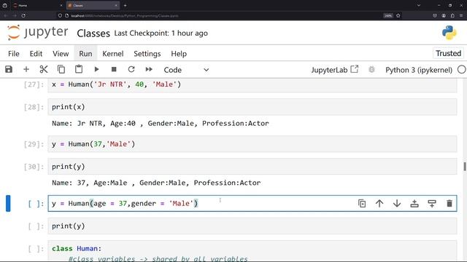Viewport: 467px width, 262px height.
Task: Select the Python 3 (ipykernel) kernel name
Action: click(419, 70)
